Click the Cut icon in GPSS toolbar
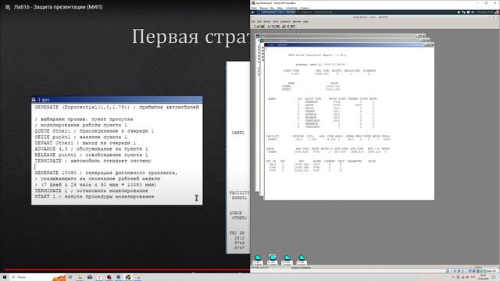Image resolution: width=500 pixels, height=281 pixels. (269, 27)
